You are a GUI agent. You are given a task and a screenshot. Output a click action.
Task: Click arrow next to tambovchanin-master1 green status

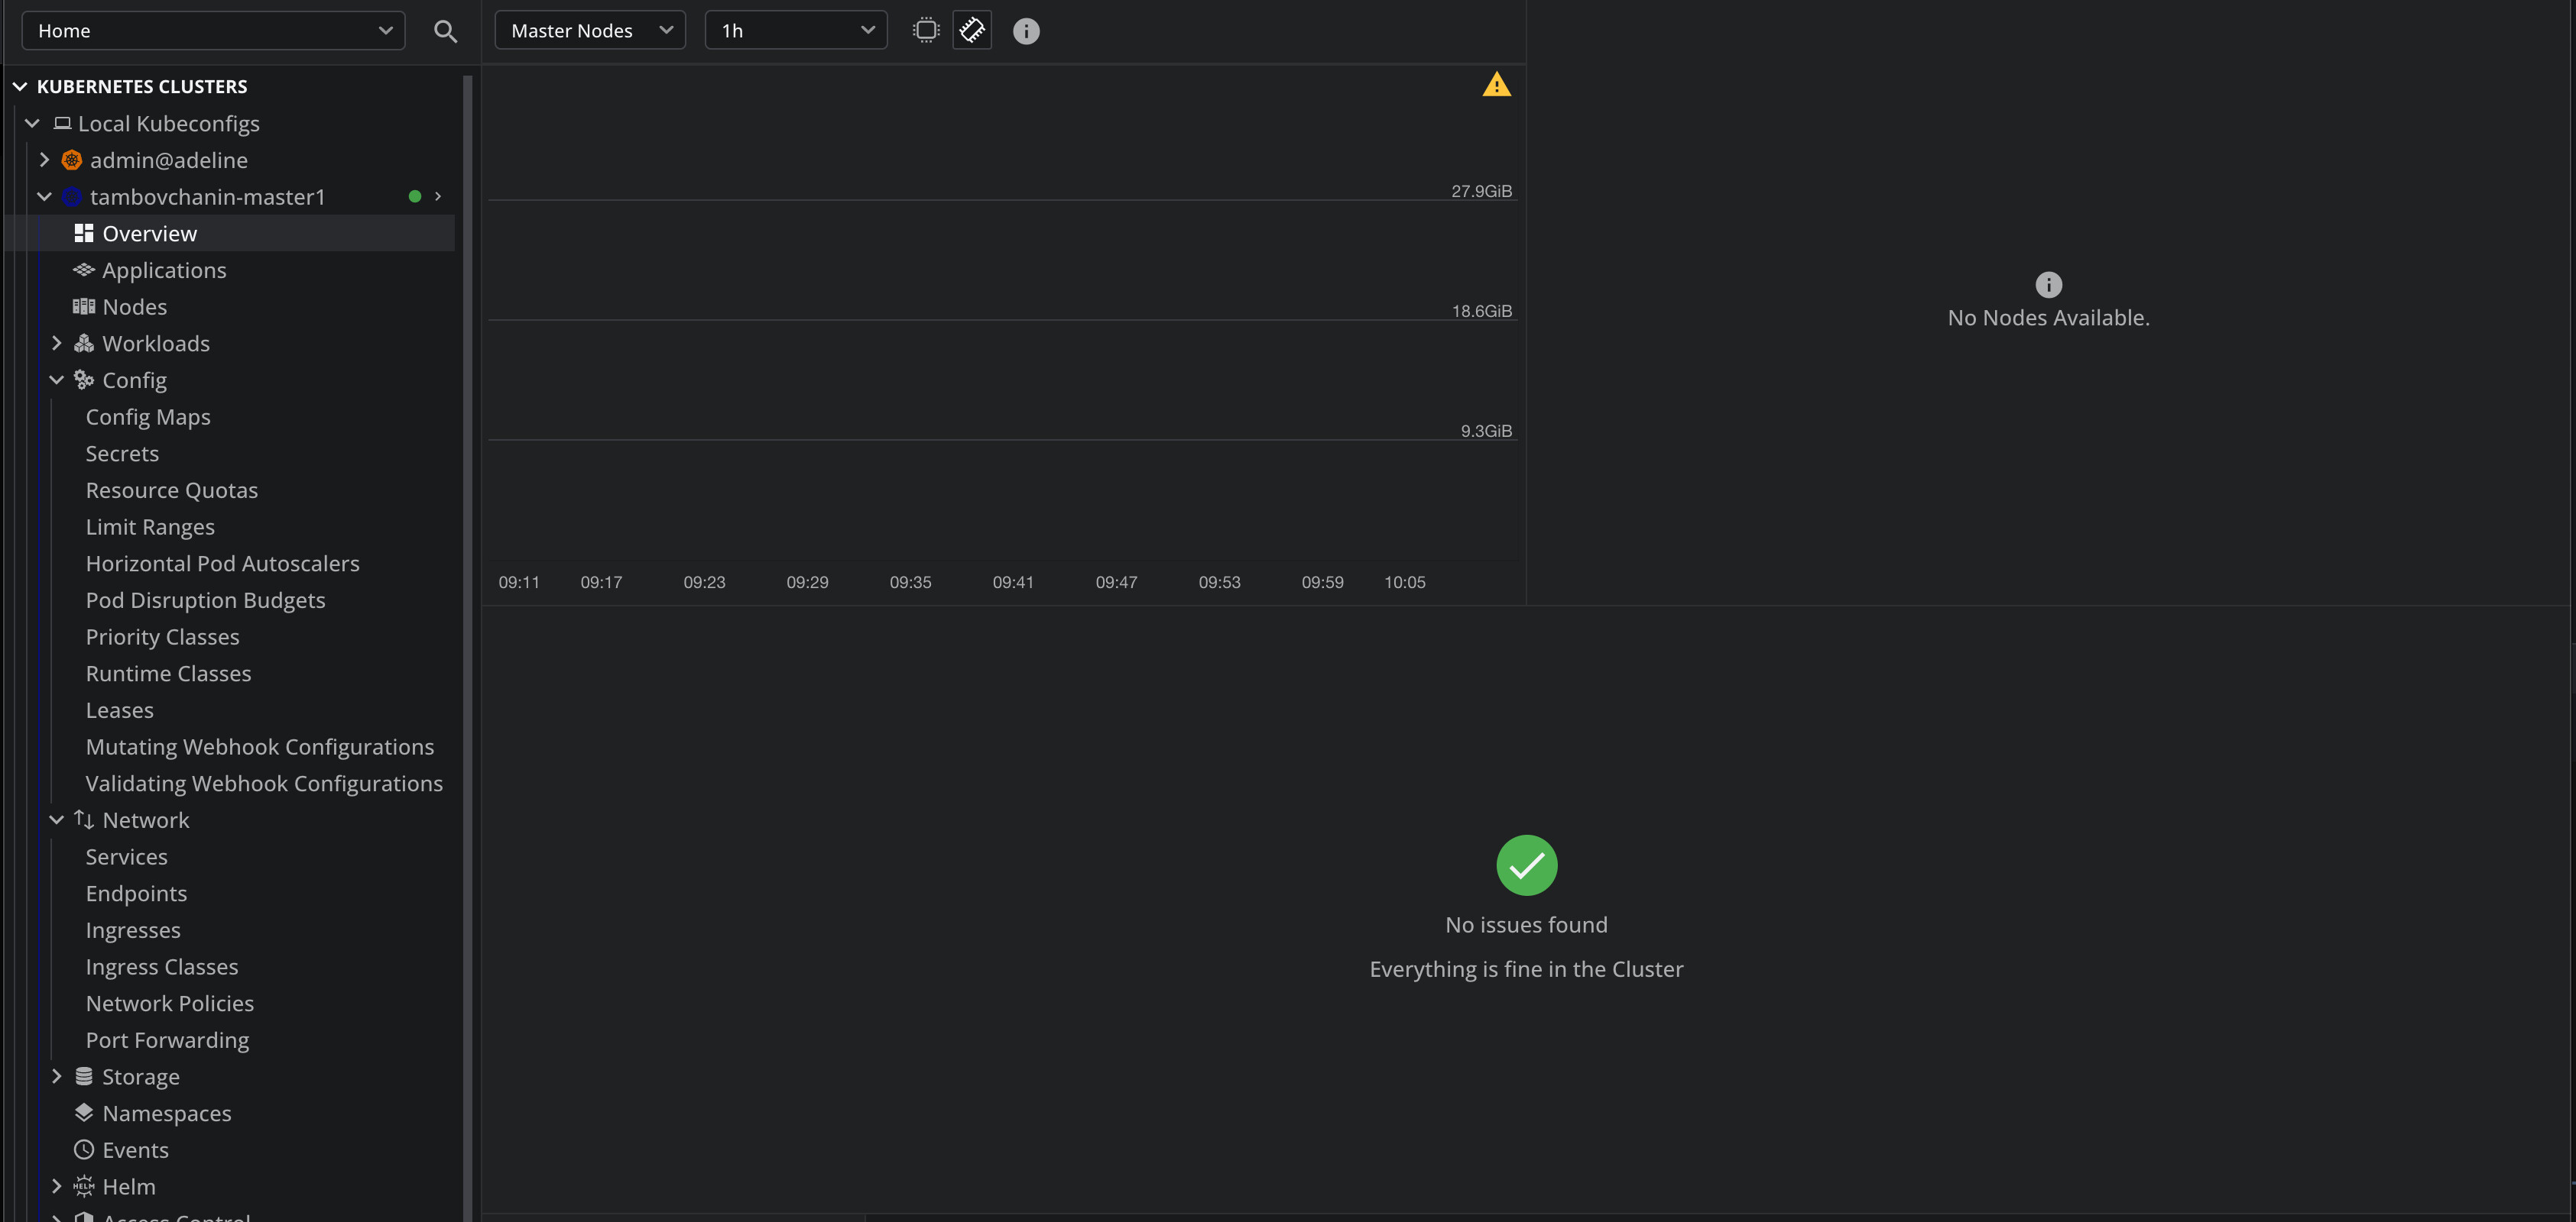coord(438,197)
